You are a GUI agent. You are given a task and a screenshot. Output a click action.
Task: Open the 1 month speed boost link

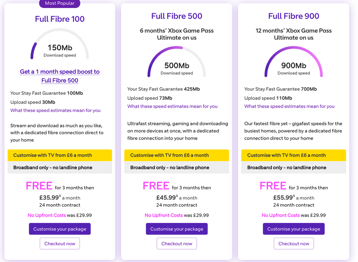[x=60, y=76]
